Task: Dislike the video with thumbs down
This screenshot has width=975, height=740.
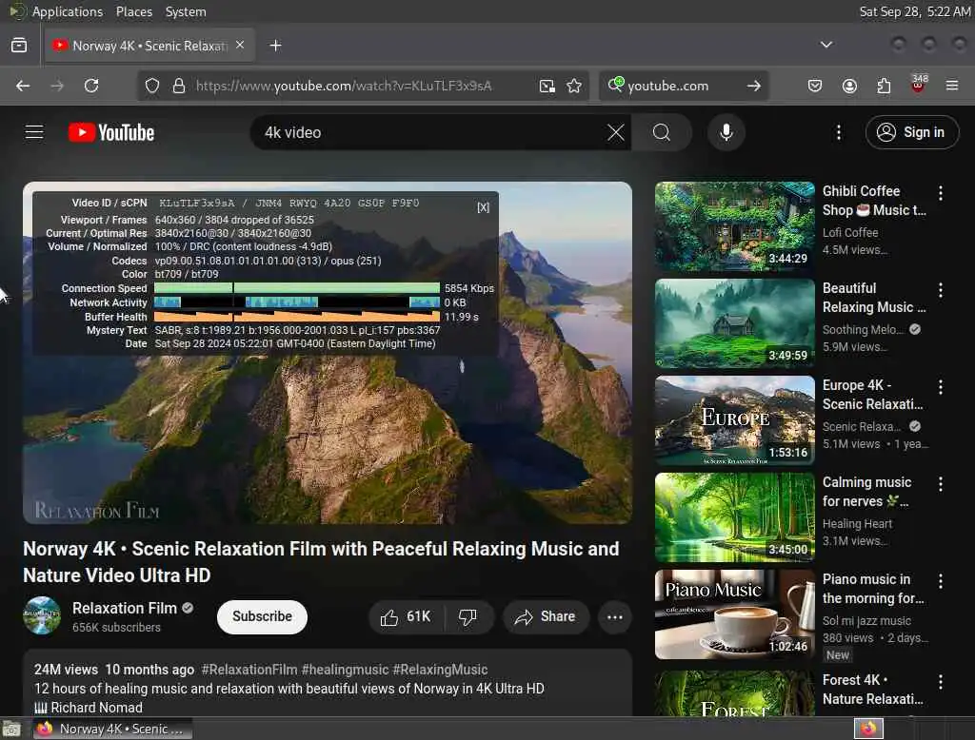Action: click(468, 616)
